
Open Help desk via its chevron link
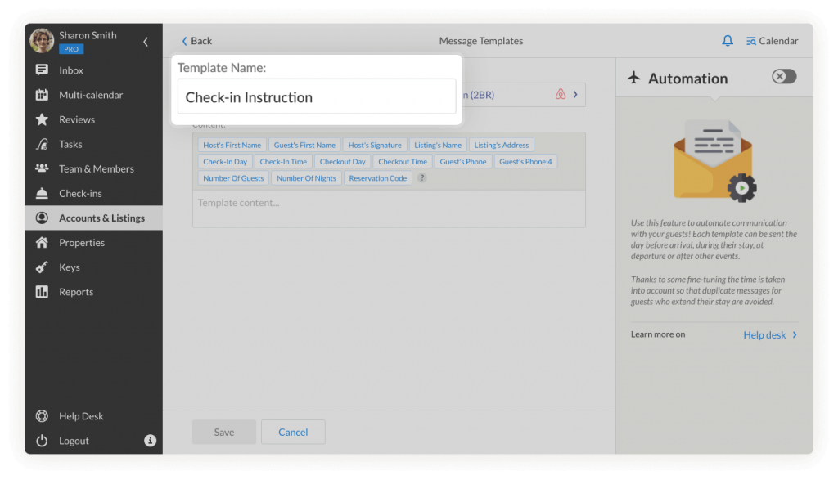click(x=769, y=334)
